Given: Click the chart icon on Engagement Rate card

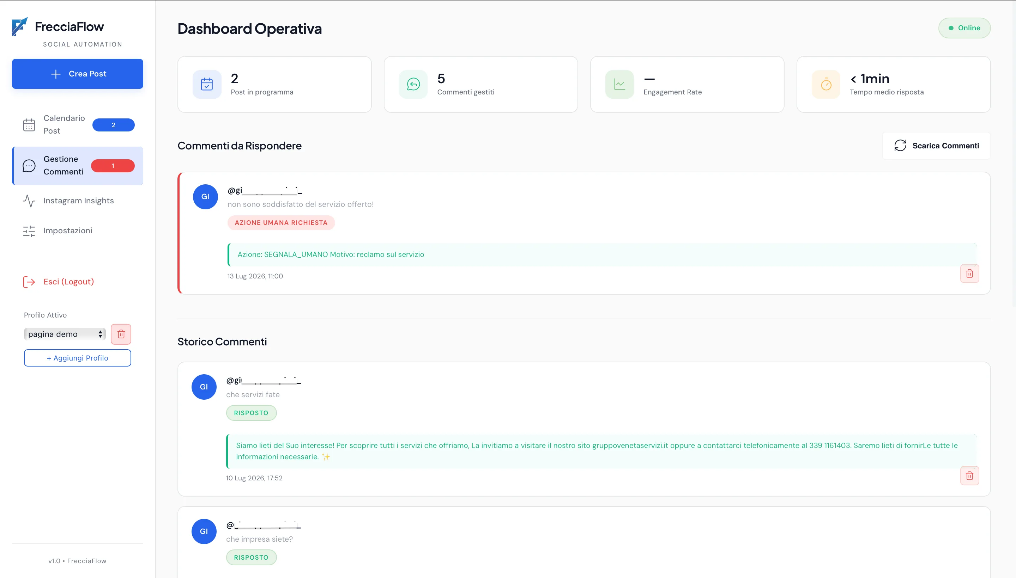Looking at the screenshot, I should tap(619, 84).
